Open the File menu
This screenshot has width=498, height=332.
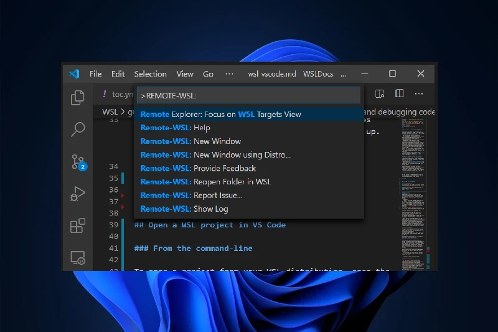(96, 74)
